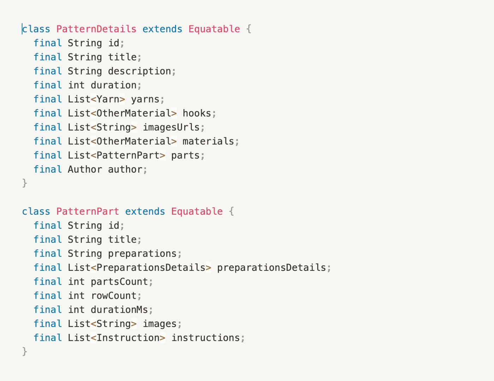Click the durationMs field name

pyautogui.click(x=119, y=310)
